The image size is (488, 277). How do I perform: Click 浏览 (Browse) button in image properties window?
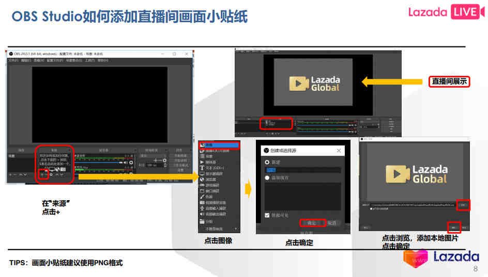click(x=463, y=205)
